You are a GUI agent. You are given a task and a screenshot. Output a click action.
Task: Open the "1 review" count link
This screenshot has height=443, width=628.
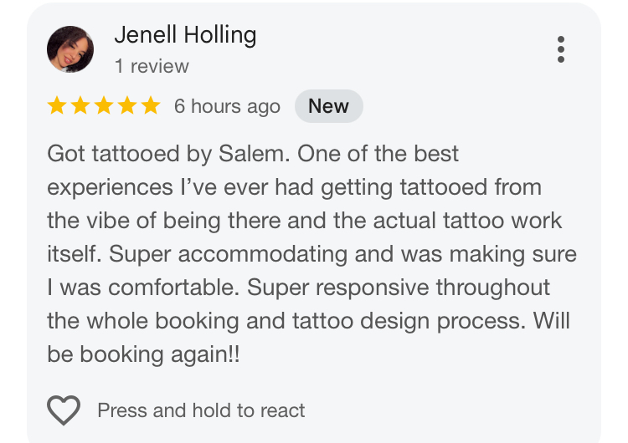[152, 66]
